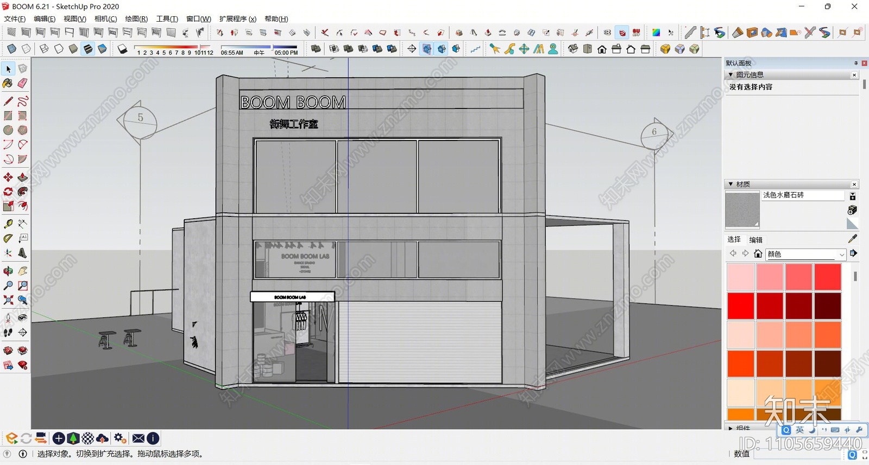Activate the Move tool
Image resolution: width=869 pixels, height=465 pixels.
(x=8, y=177)
